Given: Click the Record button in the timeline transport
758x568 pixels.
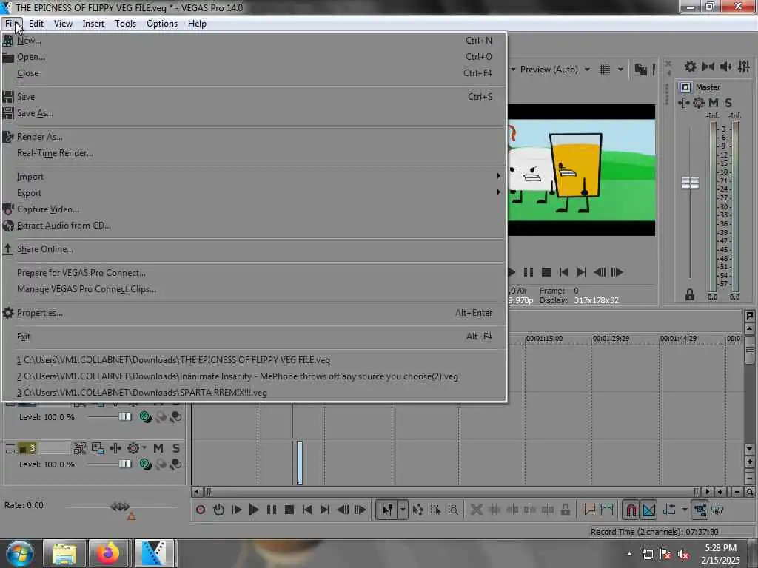Looking at the screenshot, I should (x=201, y=510).
